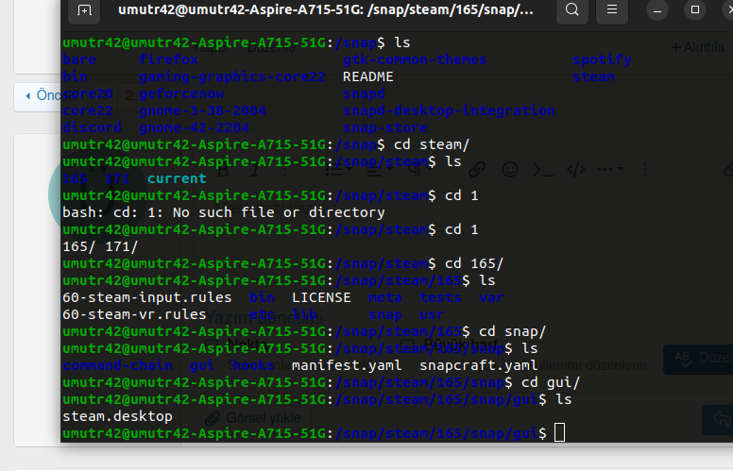This screenshot has width=733, height=471.
Task: Click steam.desktop file name
Action: (x=117, y=416)
